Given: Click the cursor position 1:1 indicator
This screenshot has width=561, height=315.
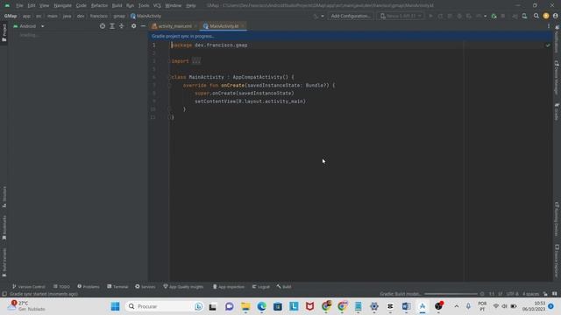Looking at the screenshot, I should tap(492, 294).
